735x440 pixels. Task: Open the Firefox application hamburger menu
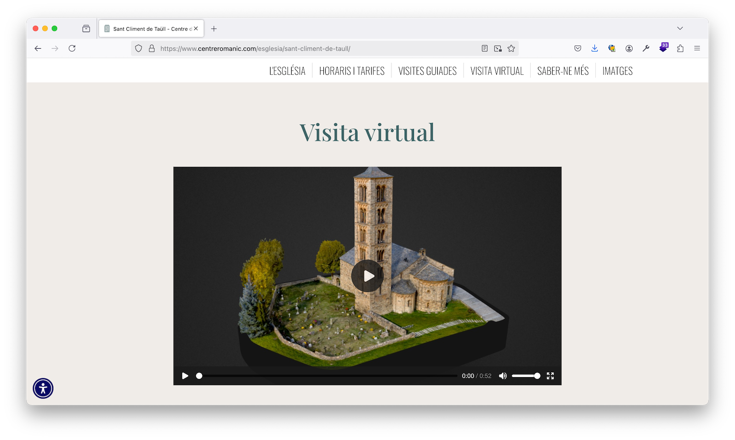(x=697, y=48)
